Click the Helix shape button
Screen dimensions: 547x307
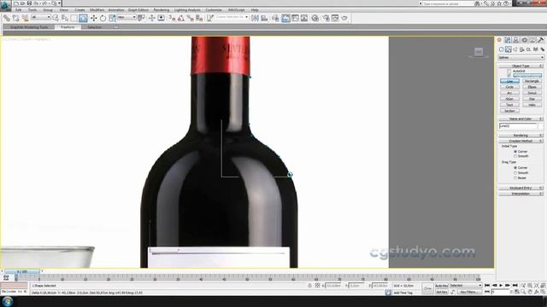point(532,105)
